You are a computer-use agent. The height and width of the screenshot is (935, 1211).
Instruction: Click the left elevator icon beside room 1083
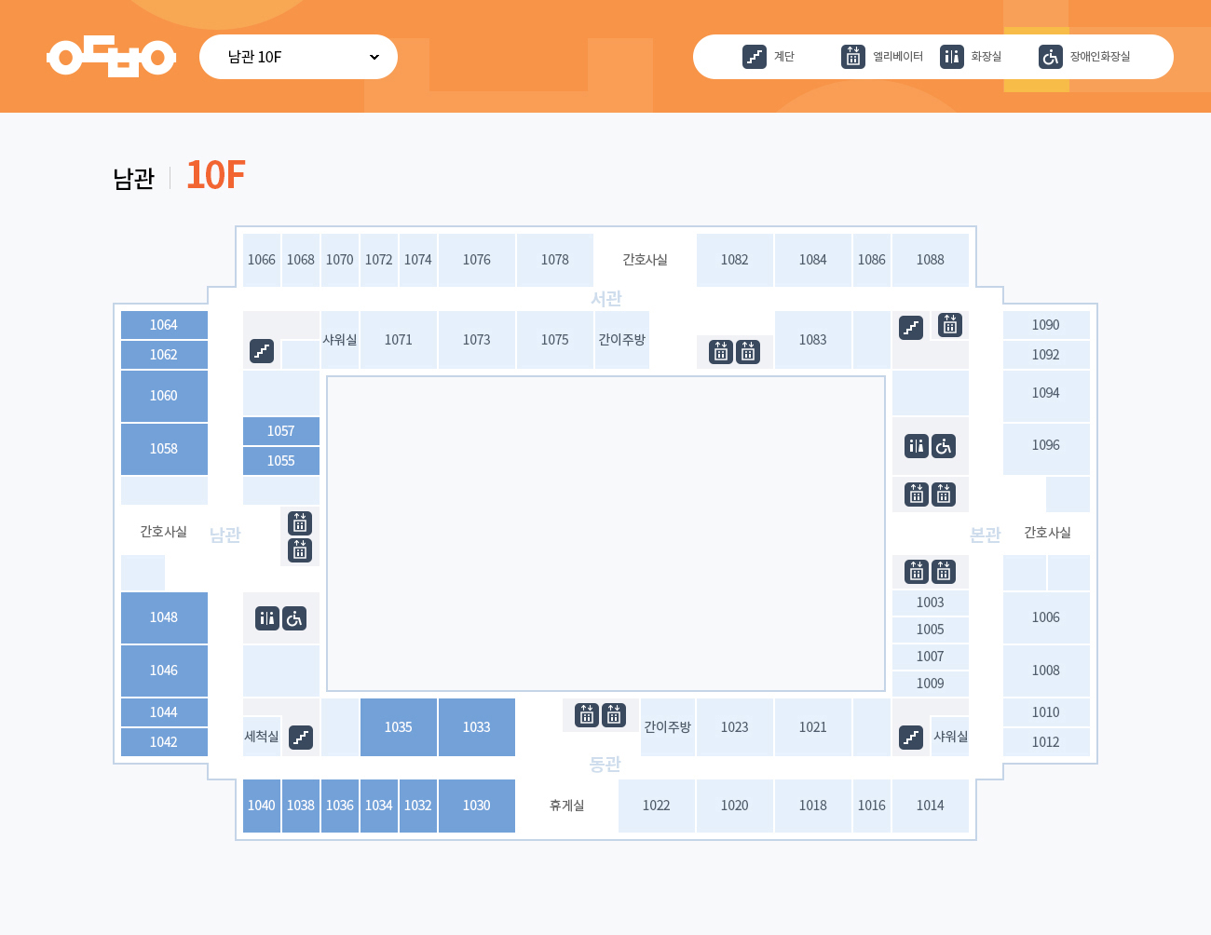(x=721, y=352)
